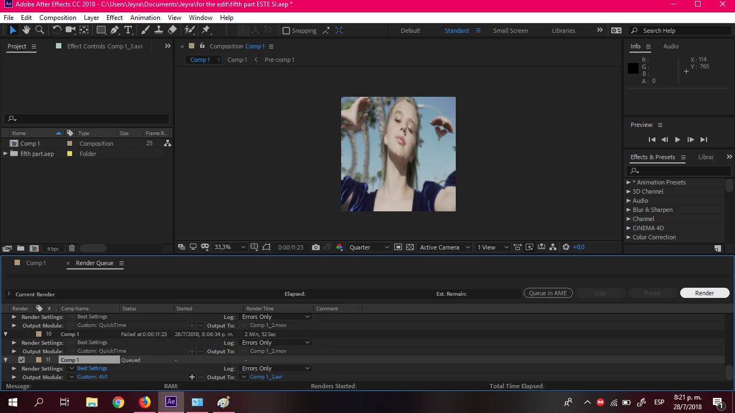Open the Quarter resolution dropdown

pos(370,247)
